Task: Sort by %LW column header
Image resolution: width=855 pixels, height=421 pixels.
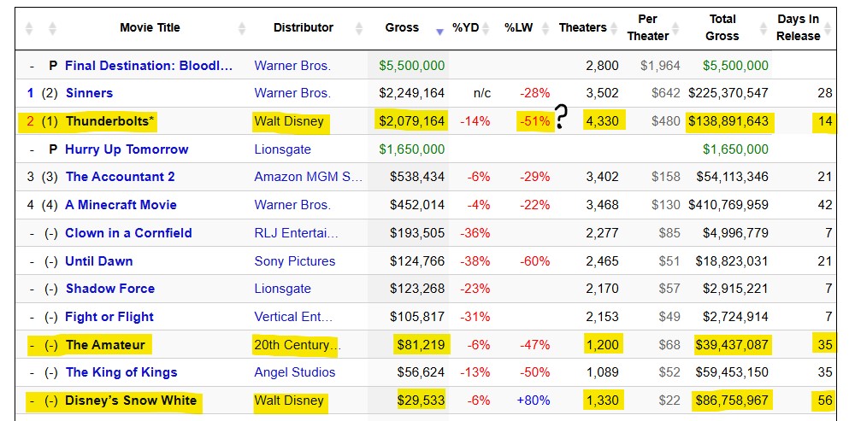Action: (519, 28)
